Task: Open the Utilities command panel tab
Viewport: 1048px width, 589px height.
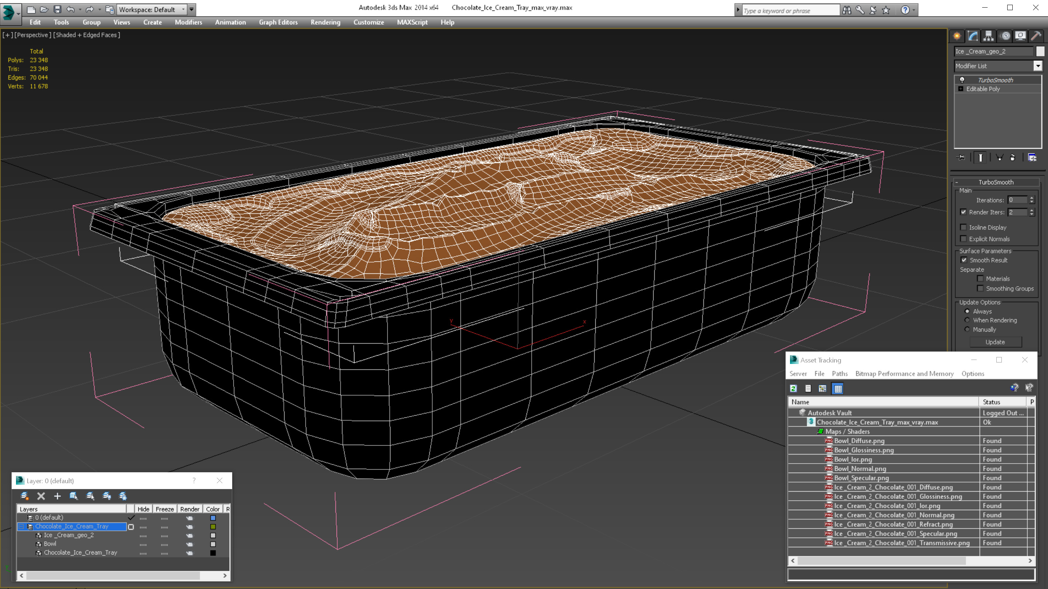Action: tap(1036, 36)
